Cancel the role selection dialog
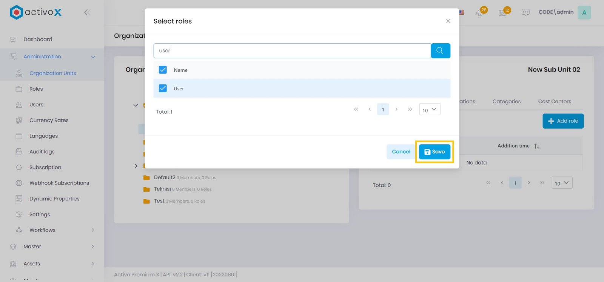 tap(401, 152)
